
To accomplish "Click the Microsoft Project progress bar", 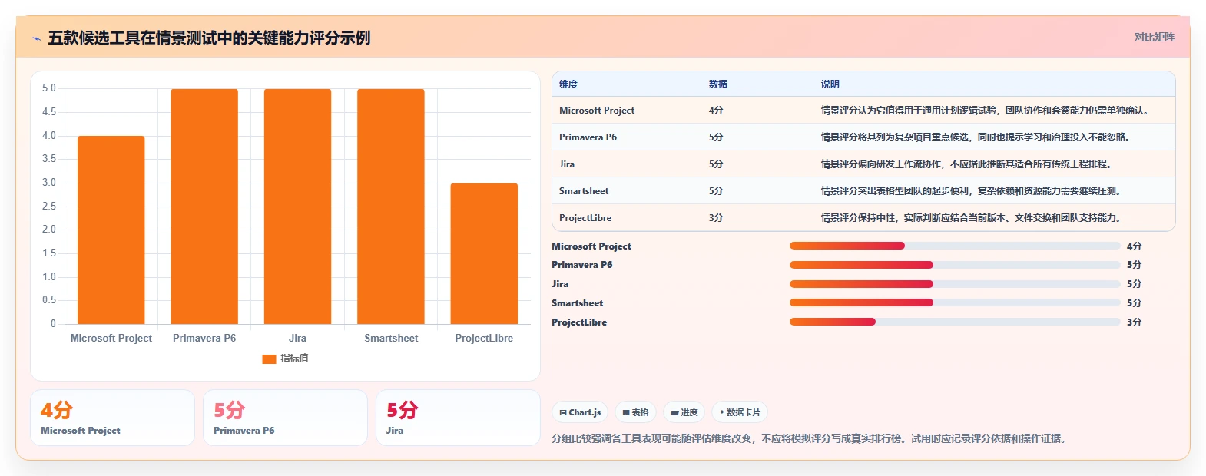I will (x=955, y=246).
